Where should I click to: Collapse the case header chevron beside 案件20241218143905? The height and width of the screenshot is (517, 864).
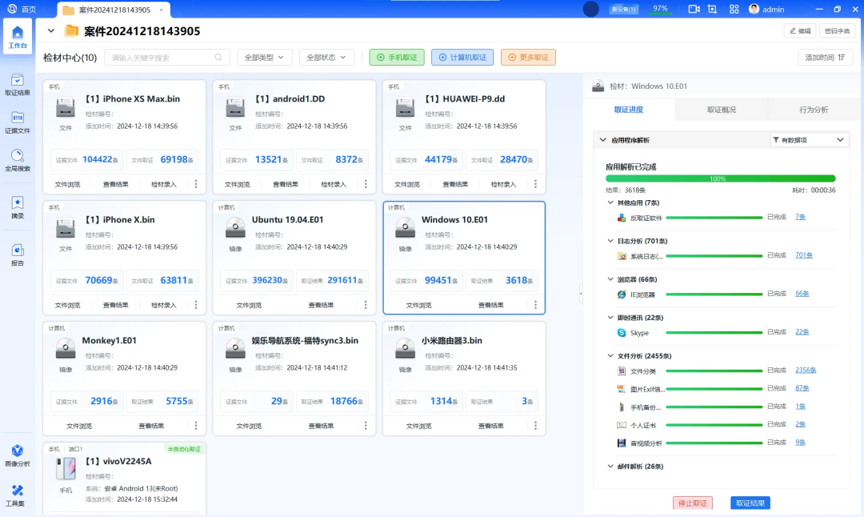tap(50, 31)
